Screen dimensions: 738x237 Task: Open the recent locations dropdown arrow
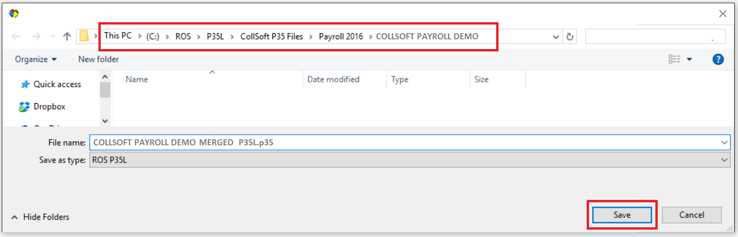pyautogui.click(x=52, y=37)
